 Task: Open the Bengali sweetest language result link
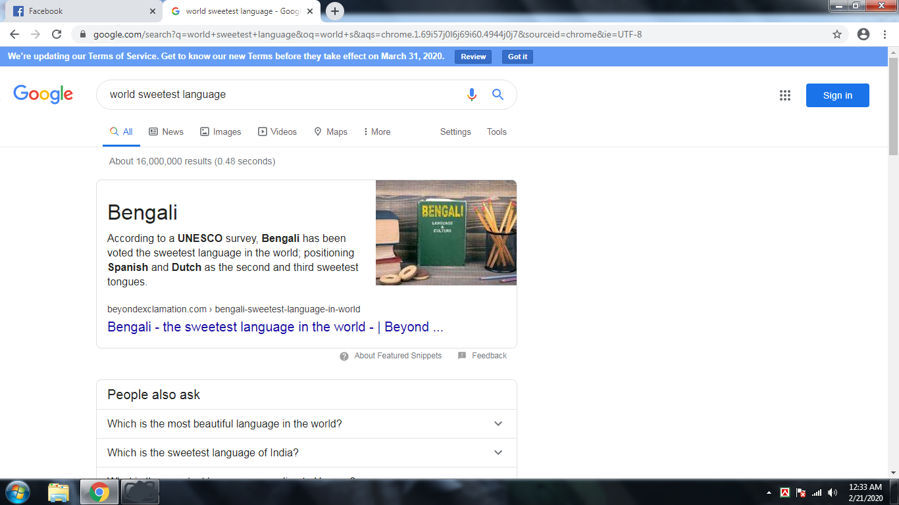point(275,327)
